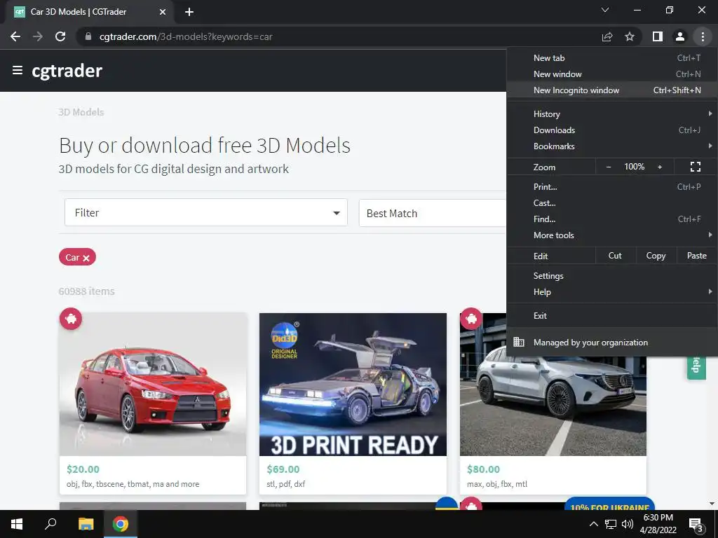Open Settings from the menu

[611, 276]
